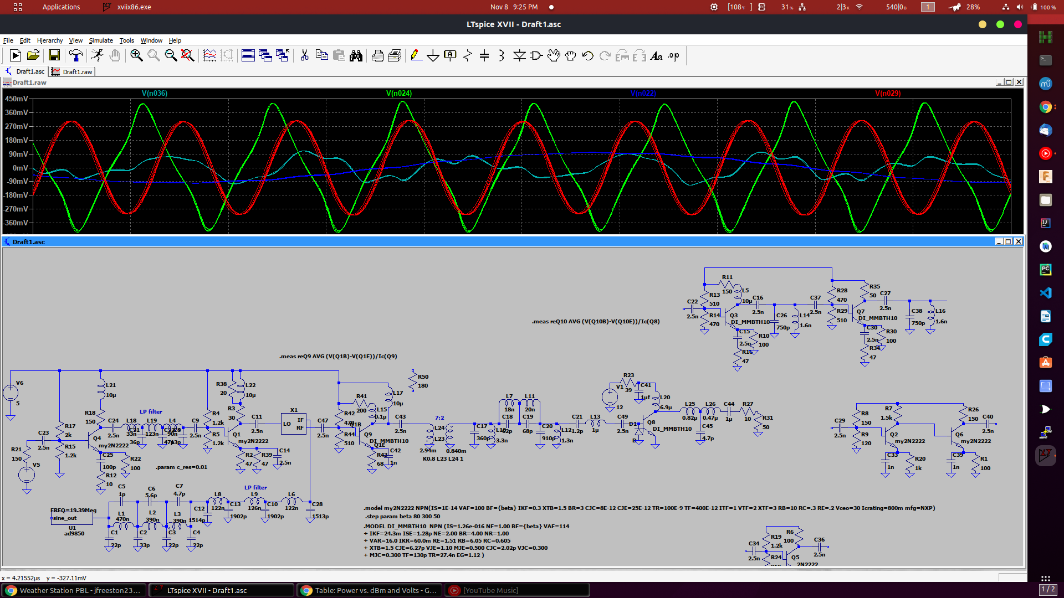Image resolution: width=1064 pixels, height=598 pixels.
Task: Select the Drag hand tool
Action: 571,55
